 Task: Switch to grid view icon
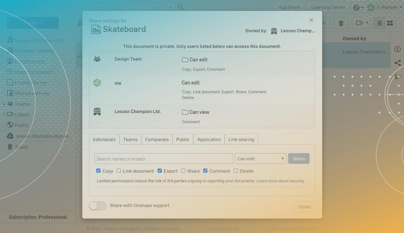coord(390,23)
